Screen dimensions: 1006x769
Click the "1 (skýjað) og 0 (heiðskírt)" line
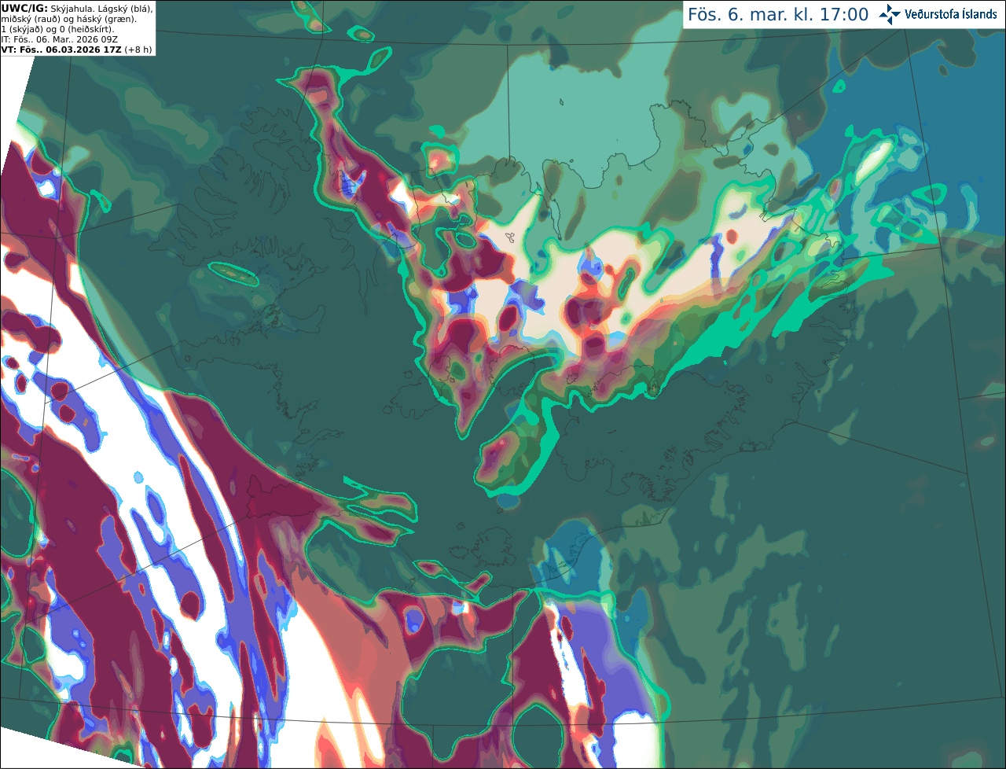click(57, 29)
